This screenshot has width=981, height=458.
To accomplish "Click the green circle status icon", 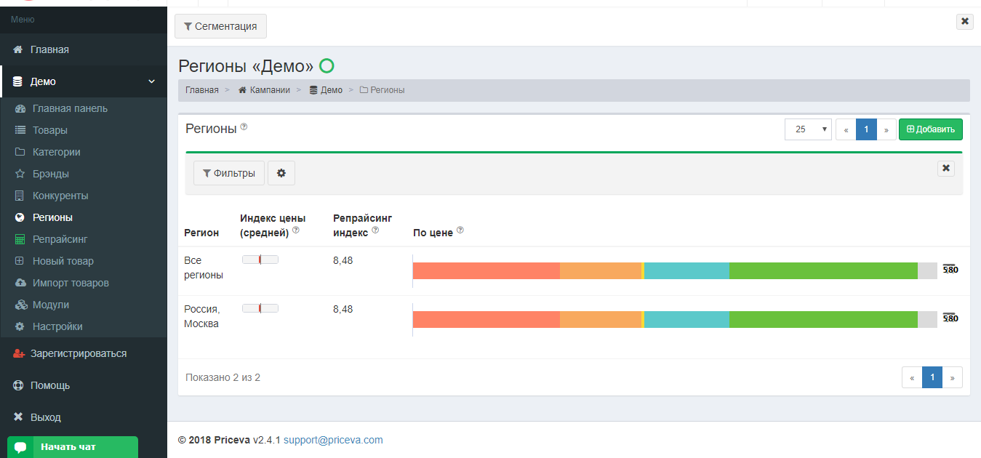I will pyautogui.click(x=327, y=66).
